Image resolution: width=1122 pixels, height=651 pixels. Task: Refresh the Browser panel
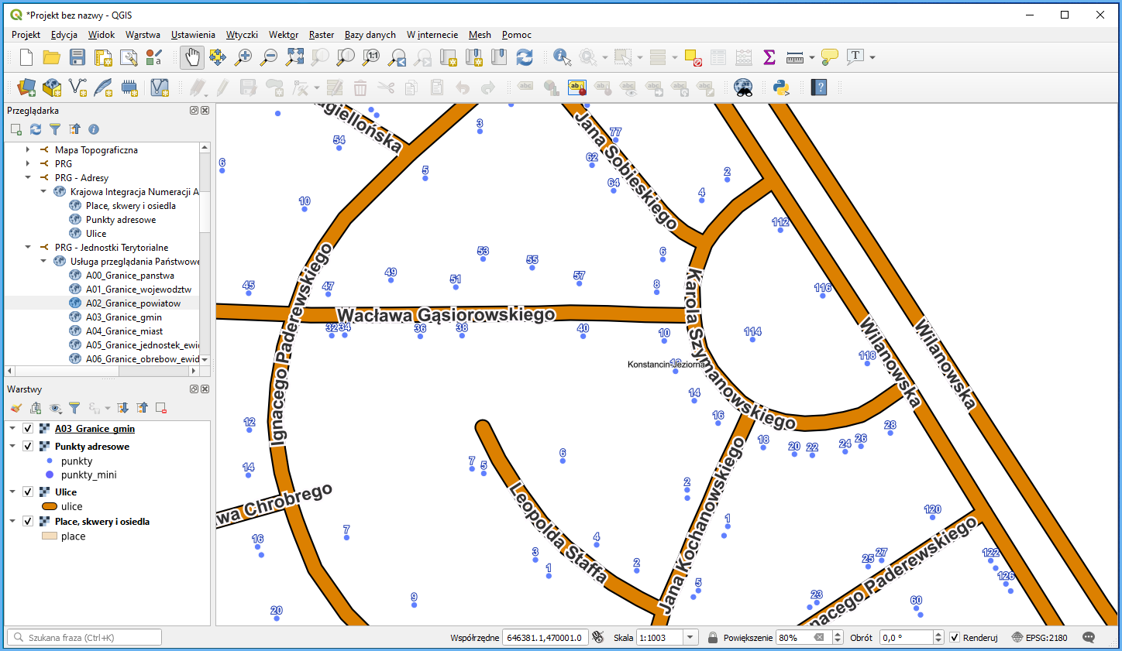36,129
